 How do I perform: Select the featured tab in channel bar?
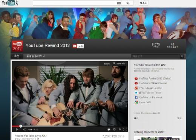coord(17,56)
